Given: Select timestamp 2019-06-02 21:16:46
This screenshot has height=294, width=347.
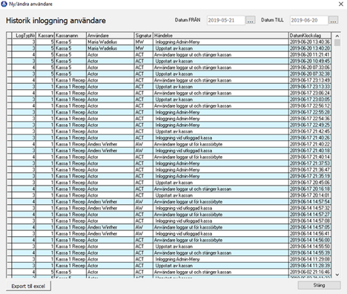Looking at the screenshot, I should tap(310, 272).
